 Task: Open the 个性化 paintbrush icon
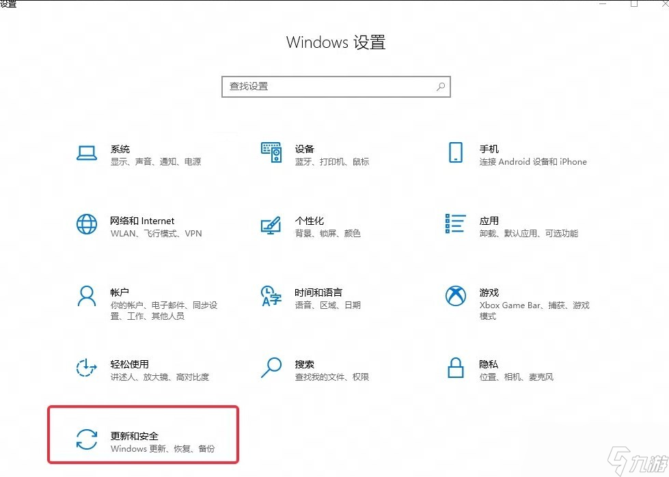pos(271,225)
